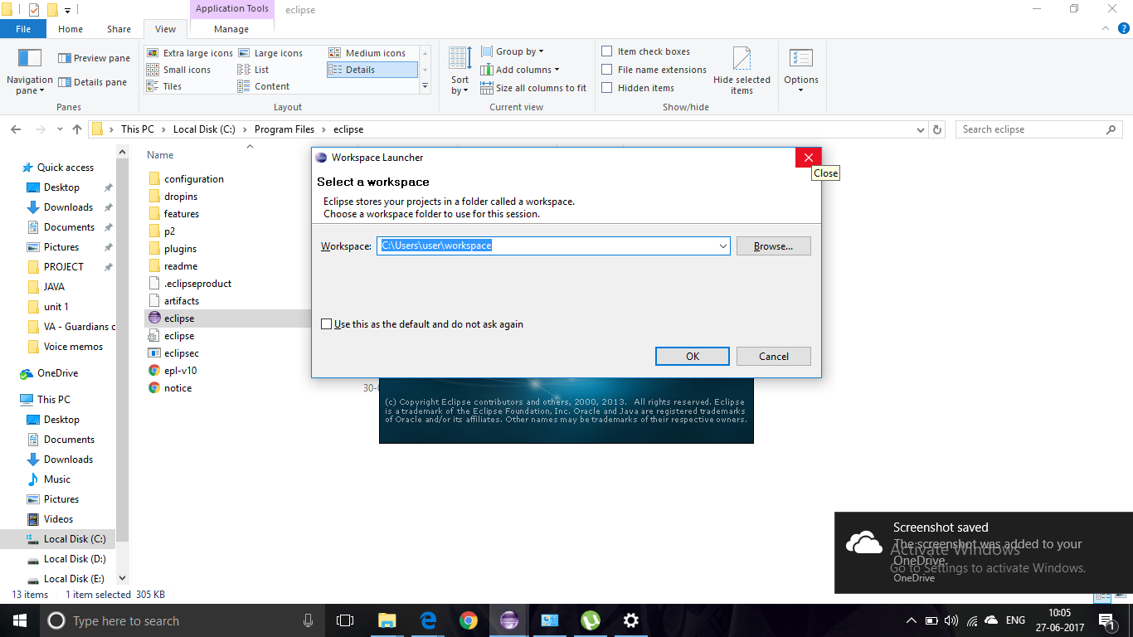This screenshot has height=637, width=1133.
Task: Switch to the Share ribbon tab
Action: (119, 29)
